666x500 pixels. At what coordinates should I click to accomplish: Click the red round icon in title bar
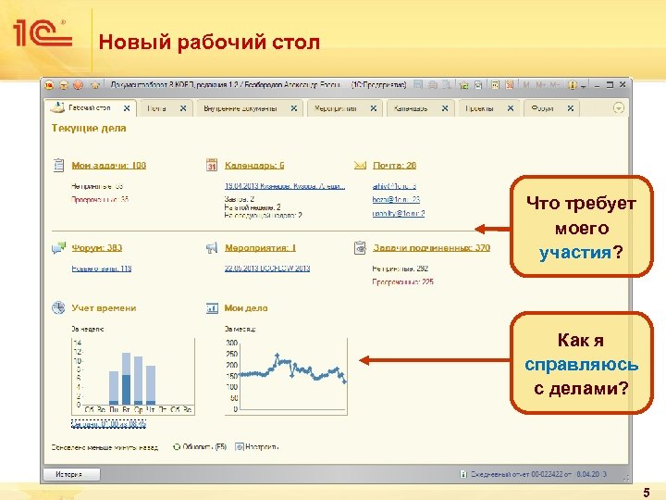coord(79,85)
